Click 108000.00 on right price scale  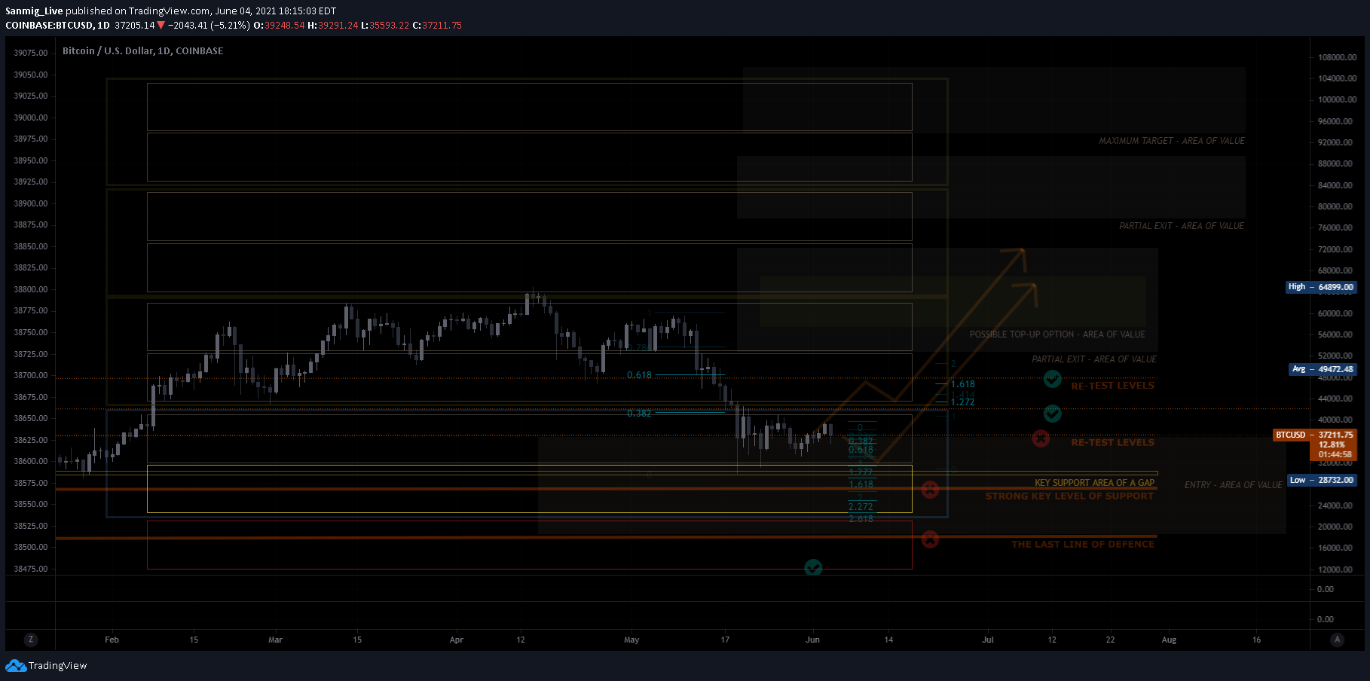[x=1337, y=57]
